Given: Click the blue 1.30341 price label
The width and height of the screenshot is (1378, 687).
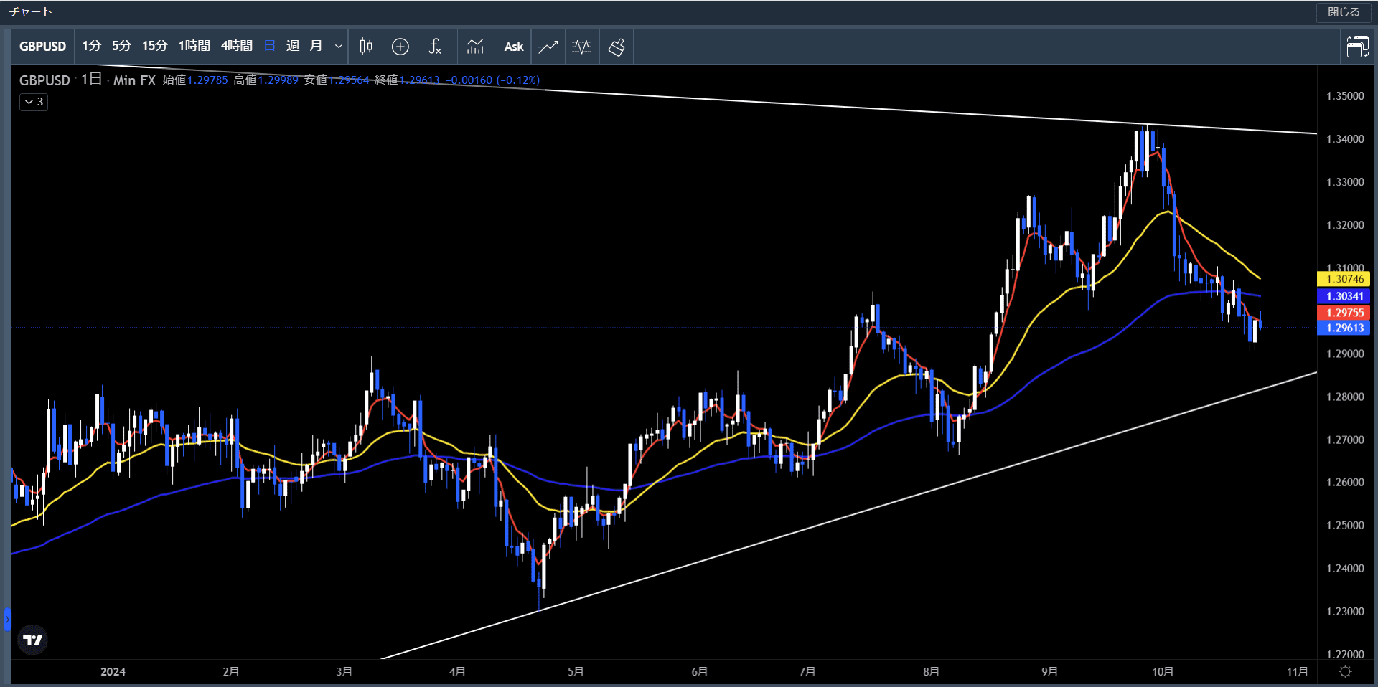Looking at the screenshot, I should pos(1344,296).
